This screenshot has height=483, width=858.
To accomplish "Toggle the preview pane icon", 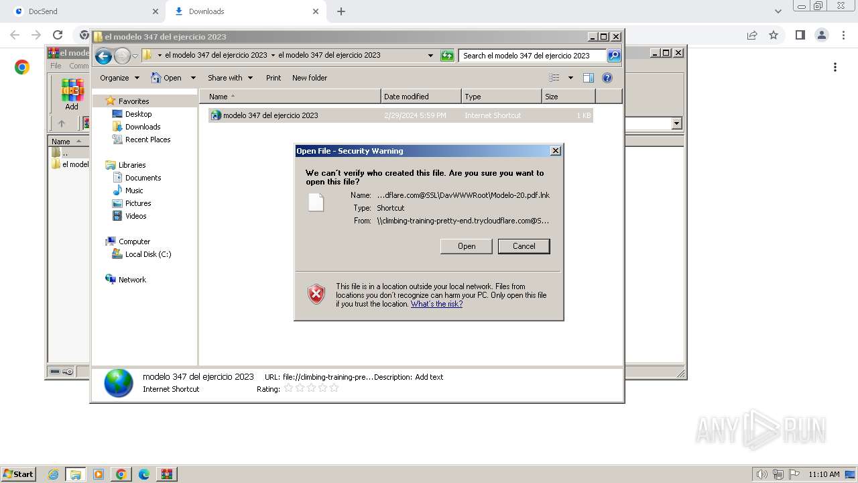I will (x=589, y=78).
